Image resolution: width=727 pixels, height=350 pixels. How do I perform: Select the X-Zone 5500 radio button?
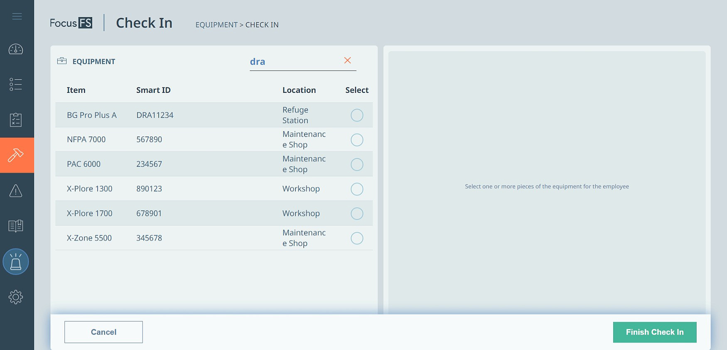click(x=357, y=238)
